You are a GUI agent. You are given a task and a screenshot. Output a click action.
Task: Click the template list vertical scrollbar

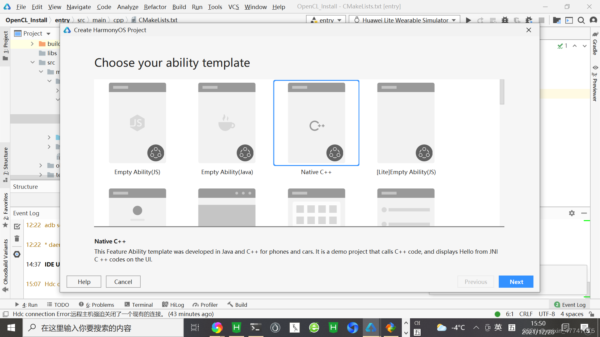[x=502, y=92]
